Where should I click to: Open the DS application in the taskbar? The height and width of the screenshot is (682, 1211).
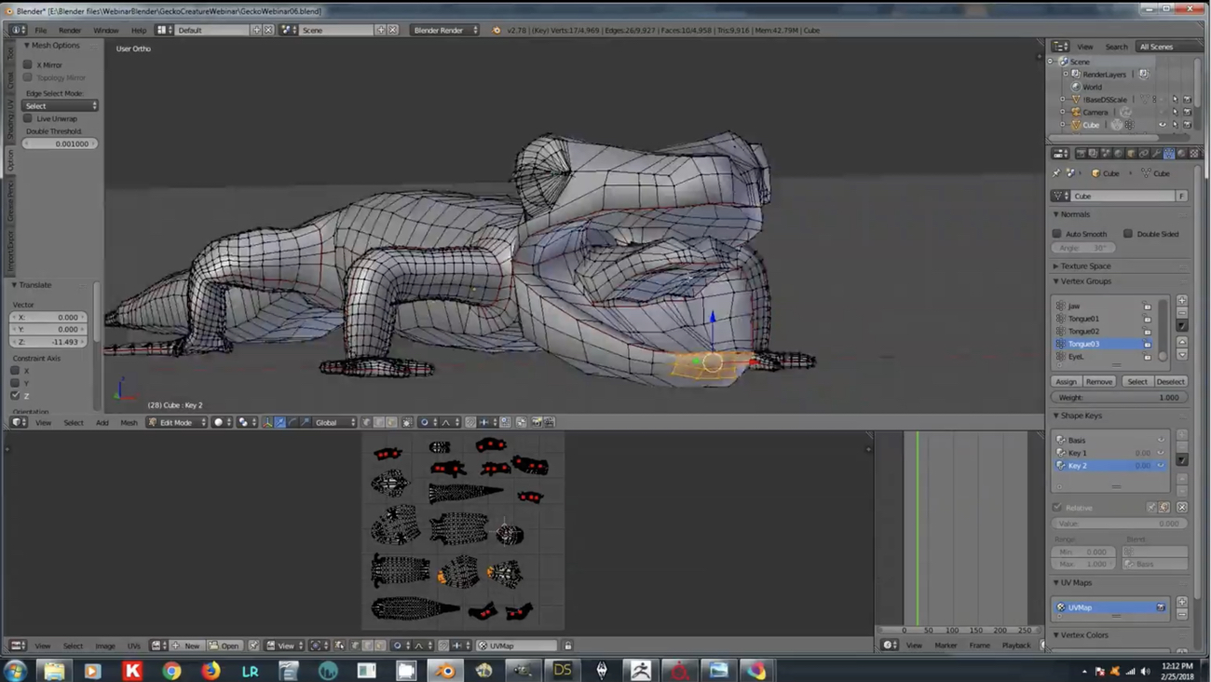[562, 670]
